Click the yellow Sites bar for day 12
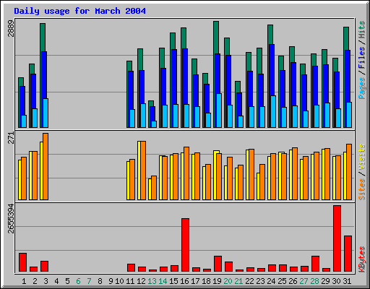 tap(139, 171)
